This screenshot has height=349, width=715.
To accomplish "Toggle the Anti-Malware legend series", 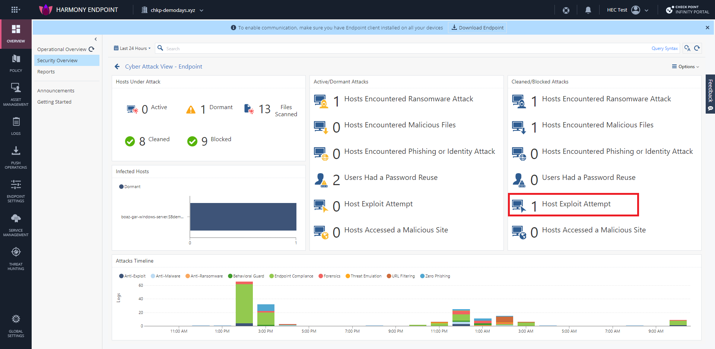I will 165,276.
